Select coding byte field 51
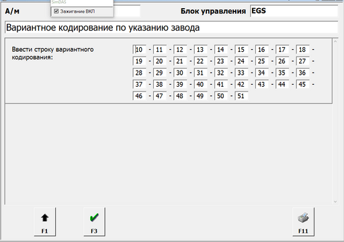The image size is (344, 242). coord(241,96)
